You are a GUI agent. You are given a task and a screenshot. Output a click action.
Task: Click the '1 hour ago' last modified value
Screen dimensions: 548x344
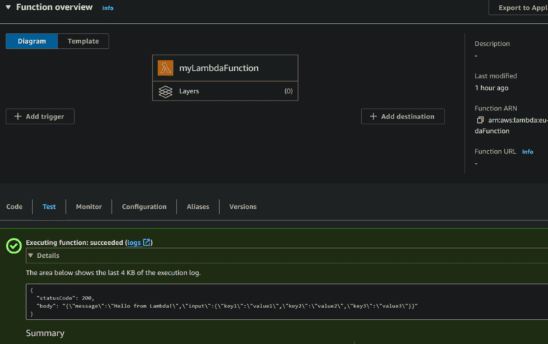[x=491, y=88]
